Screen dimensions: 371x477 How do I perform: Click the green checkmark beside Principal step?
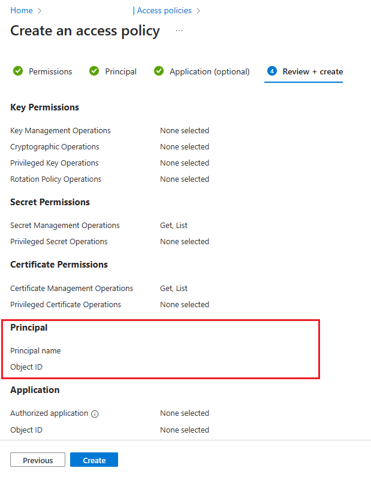click(94, 71)
